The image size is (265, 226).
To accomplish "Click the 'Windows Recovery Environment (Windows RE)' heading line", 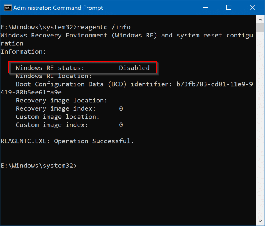I will click(x=127, y=36).
